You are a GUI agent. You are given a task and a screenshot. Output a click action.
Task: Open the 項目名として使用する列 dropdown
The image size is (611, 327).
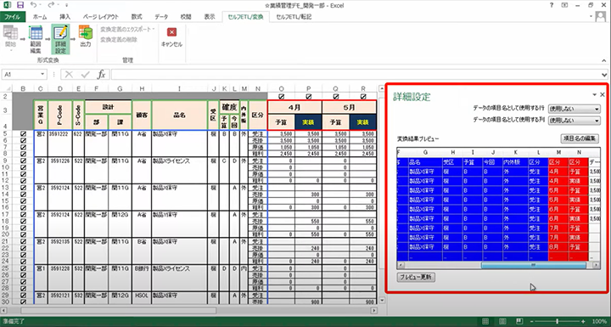click(x=574, y=121)
